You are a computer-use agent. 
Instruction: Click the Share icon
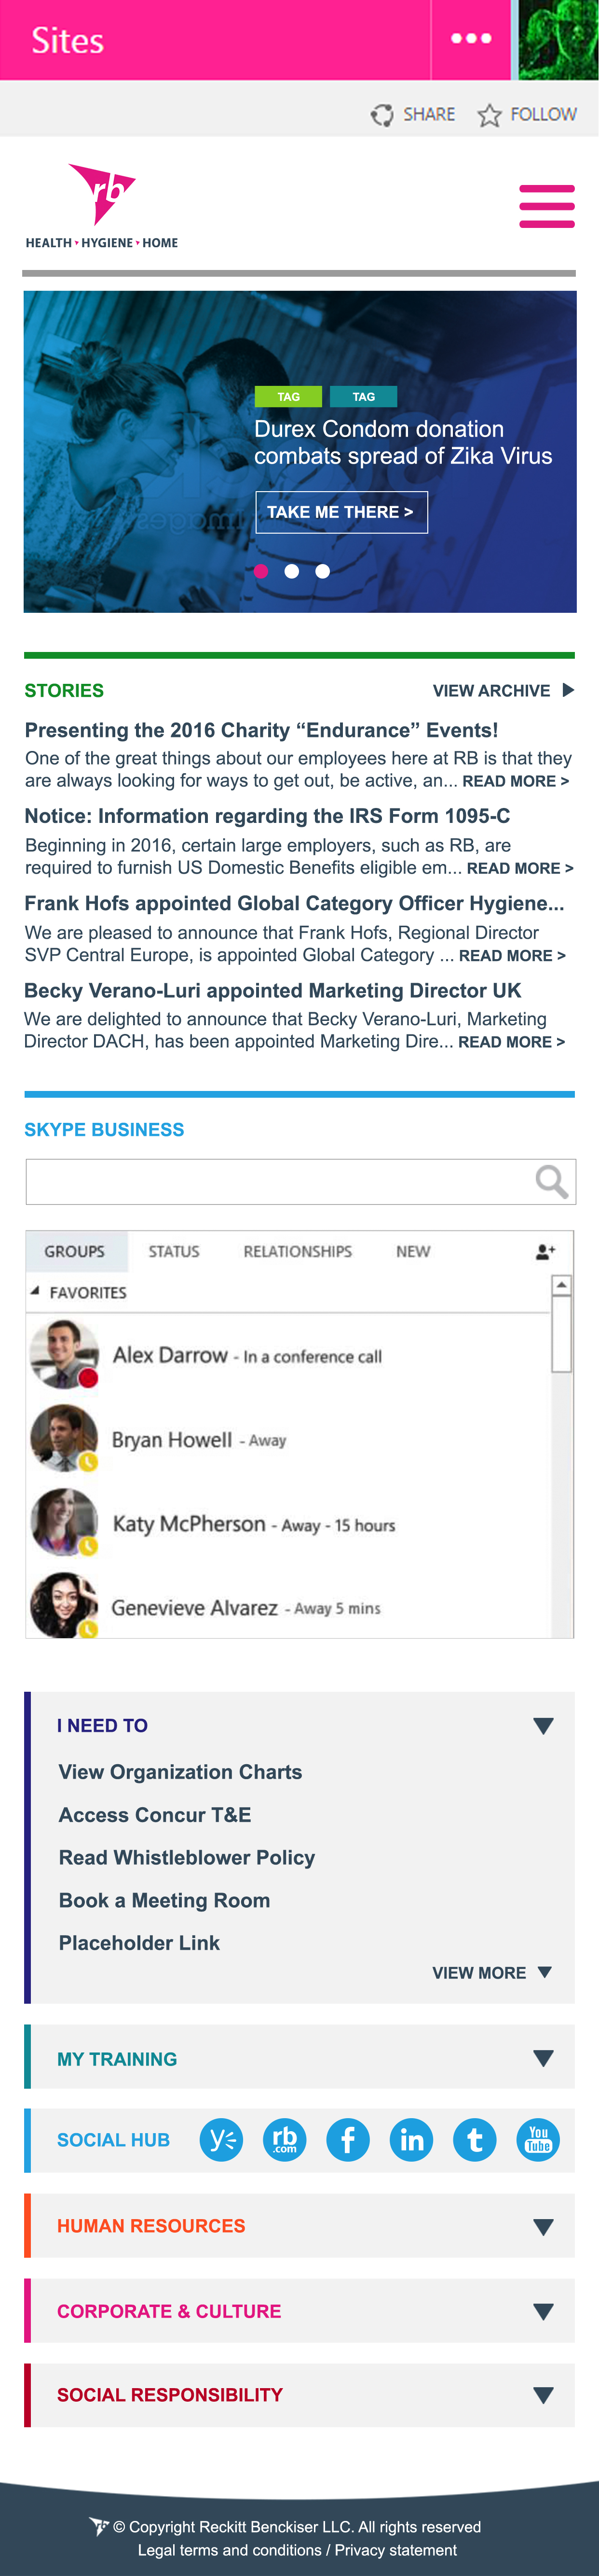[x=382, y=115]
